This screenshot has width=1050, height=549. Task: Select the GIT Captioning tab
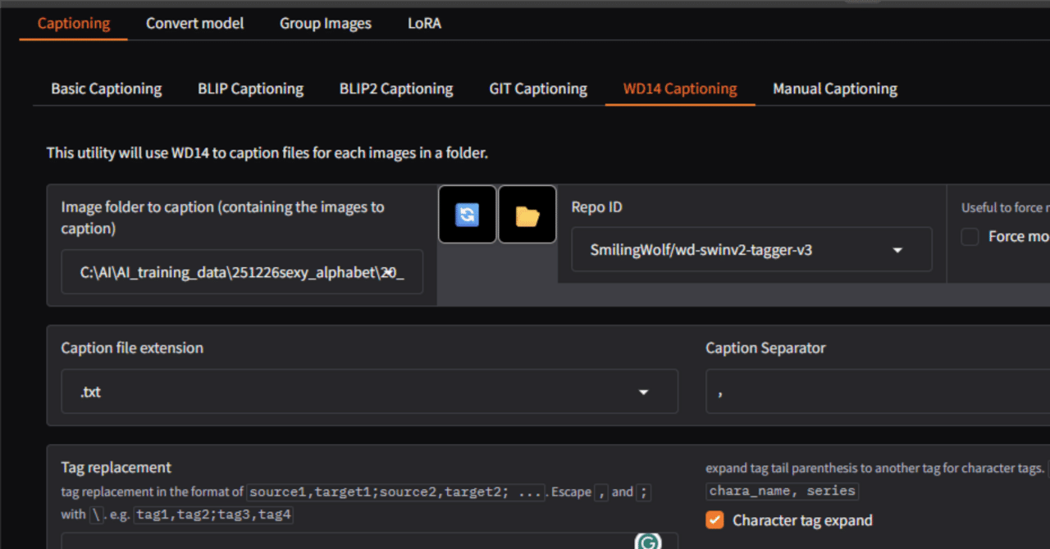538,88
